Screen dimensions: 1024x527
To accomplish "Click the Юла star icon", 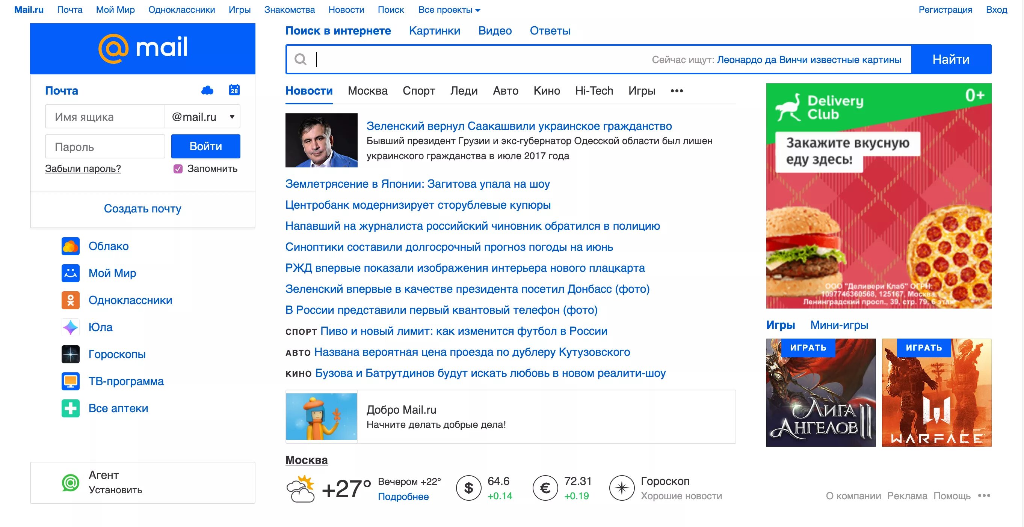I will pos(70,327).
